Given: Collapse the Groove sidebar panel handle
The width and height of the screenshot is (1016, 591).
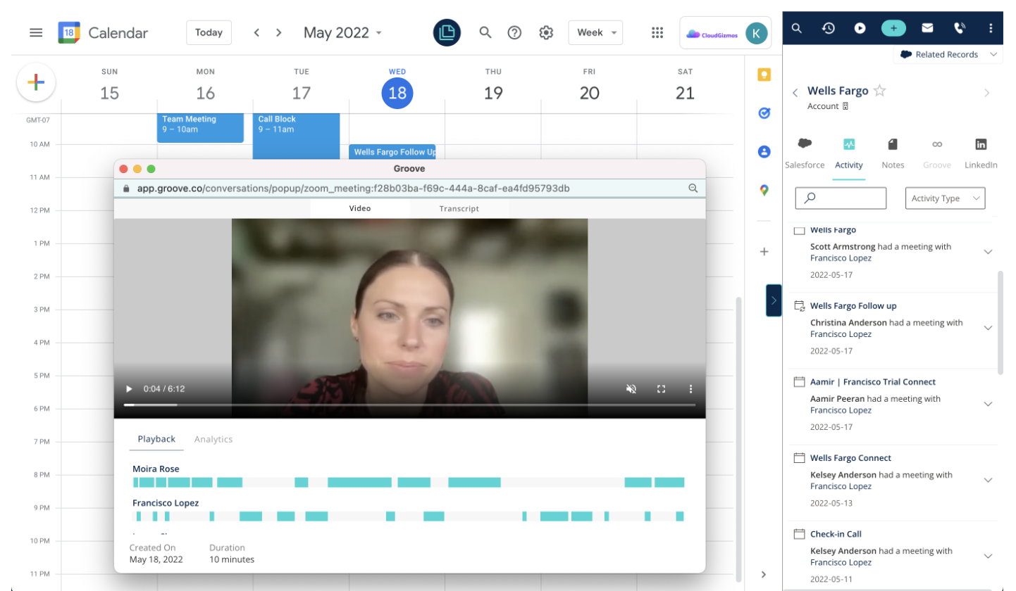Looking at the screenshot, I should (773, 300).
